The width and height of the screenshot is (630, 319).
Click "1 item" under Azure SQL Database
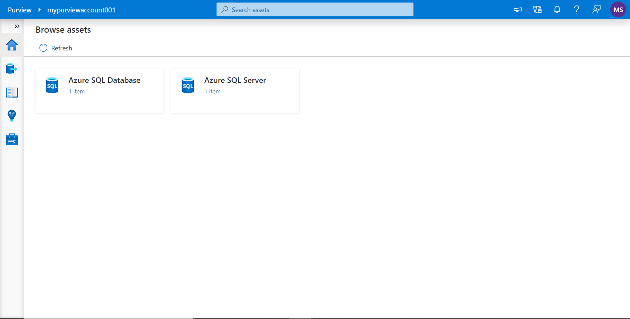click(77, 91)
